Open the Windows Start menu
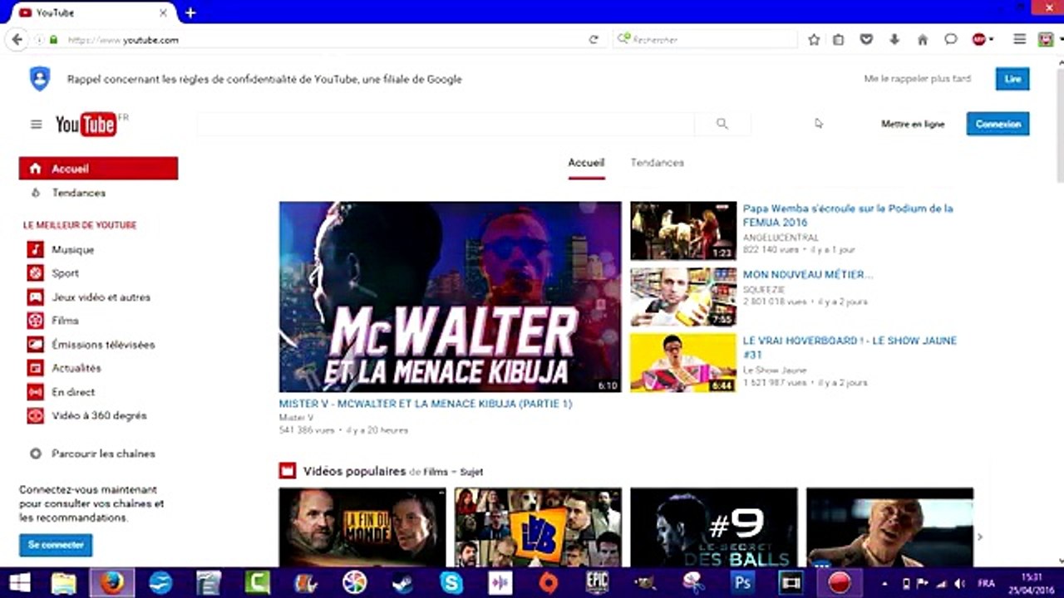 18,583
